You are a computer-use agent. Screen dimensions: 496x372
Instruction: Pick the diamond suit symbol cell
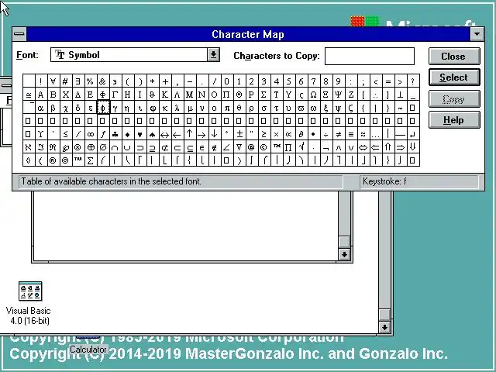coord(127,134)
